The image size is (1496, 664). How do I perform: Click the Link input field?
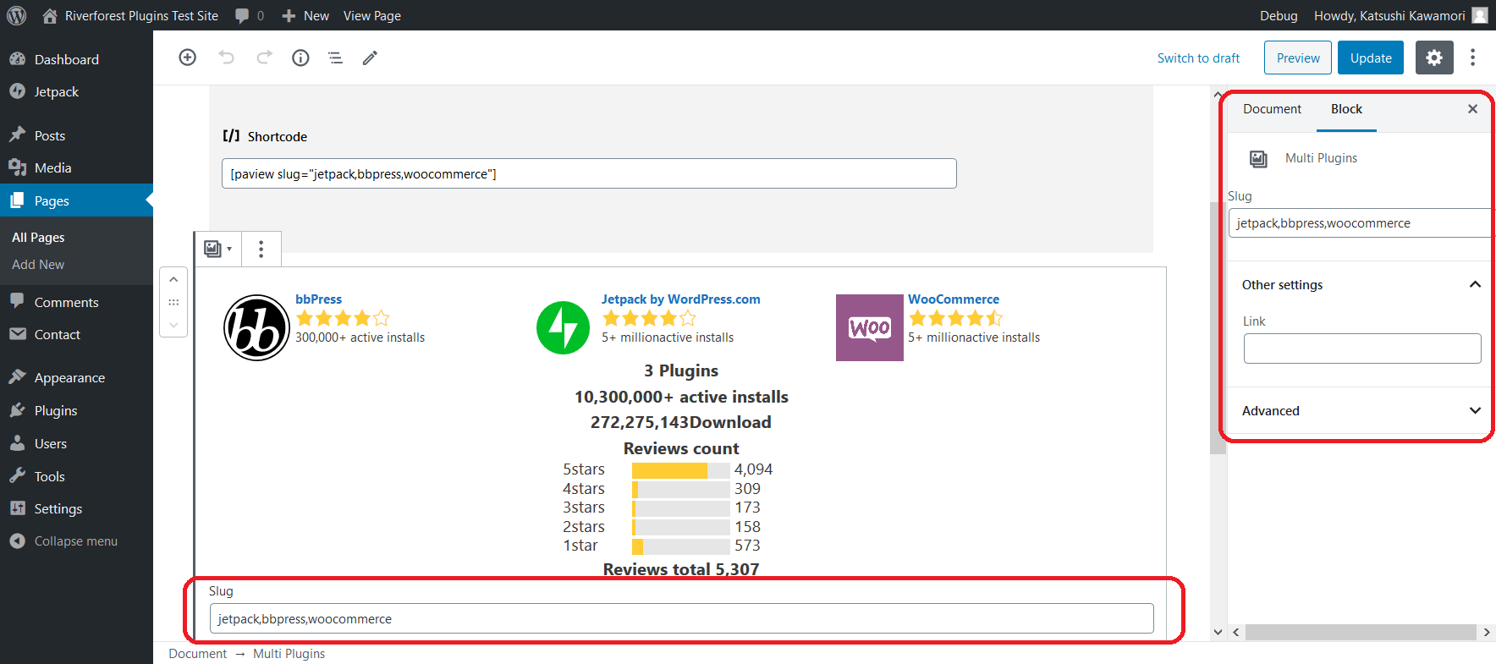[1362, 348]
